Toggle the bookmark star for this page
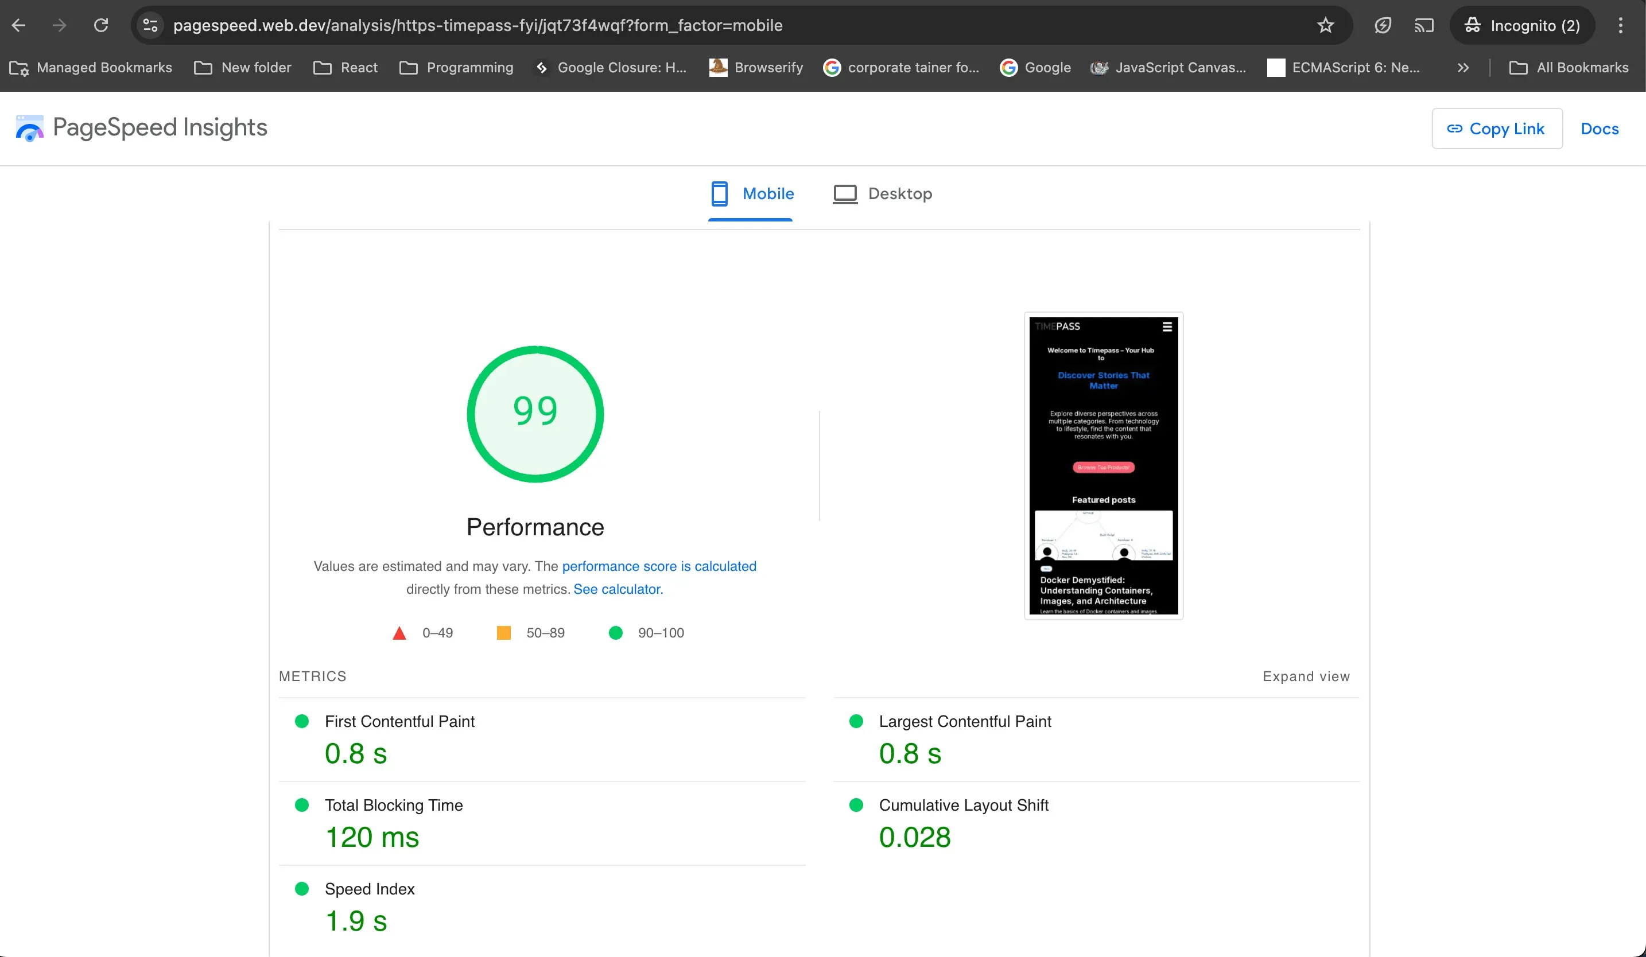 [x=1325, y=25]
